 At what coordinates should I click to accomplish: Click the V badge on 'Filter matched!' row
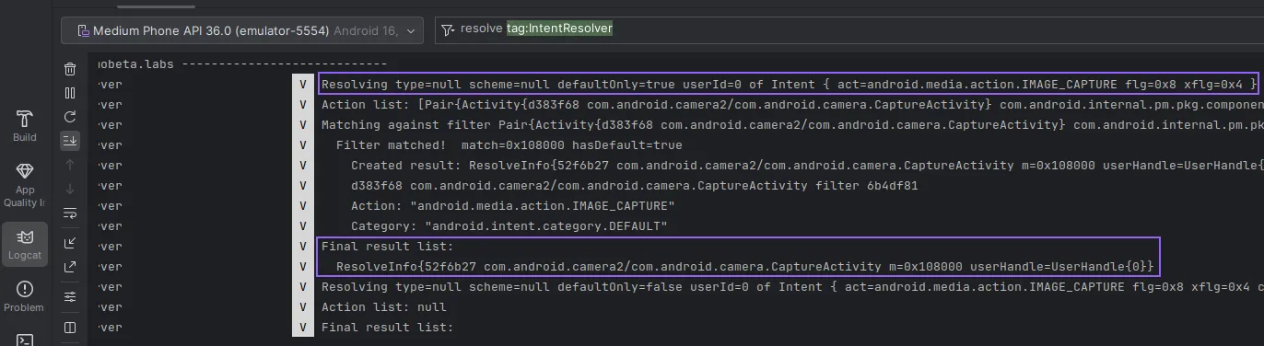[x=304, y=145]
